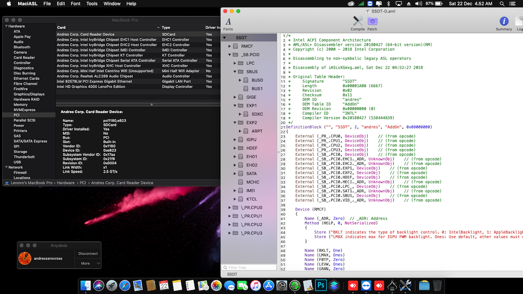Select BUS1 item in SSDT tree
Viewport: 523px width, 294px height.
[257, 89]
